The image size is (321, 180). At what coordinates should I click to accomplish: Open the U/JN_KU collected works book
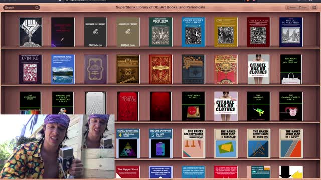(30, 69)
